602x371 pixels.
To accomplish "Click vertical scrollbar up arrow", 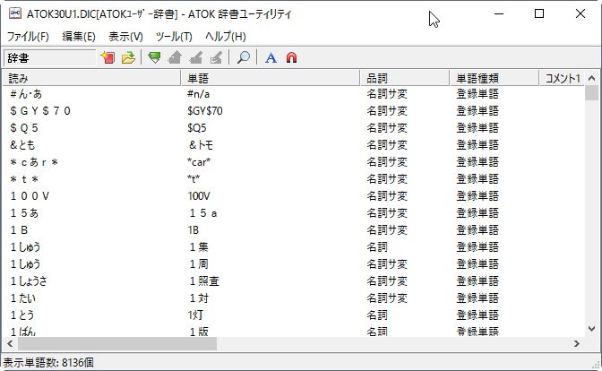I will tap(591, 78).
